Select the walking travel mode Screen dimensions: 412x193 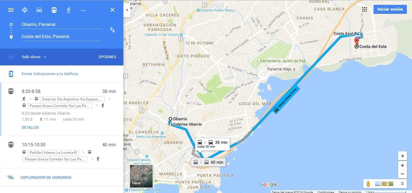69,10
